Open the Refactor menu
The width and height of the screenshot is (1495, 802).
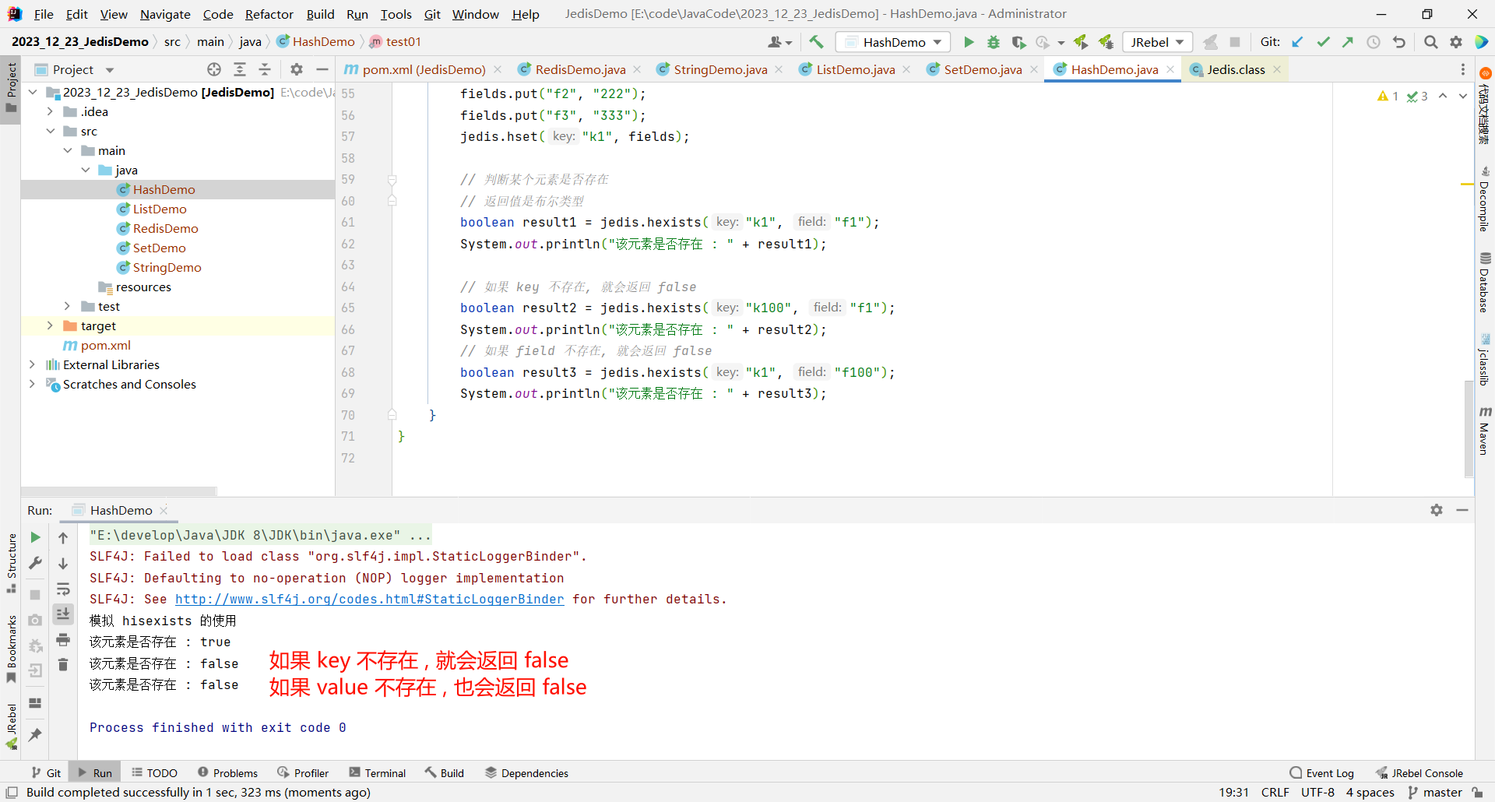pos(269,14)
